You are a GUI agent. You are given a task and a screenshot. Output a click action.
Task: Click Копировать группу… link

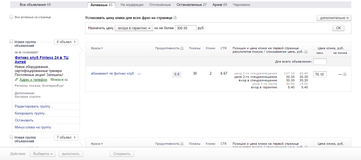(x=31, y=113)
